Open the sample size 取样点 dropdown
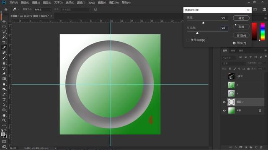 pyautogui.click(x=43, y=10)
